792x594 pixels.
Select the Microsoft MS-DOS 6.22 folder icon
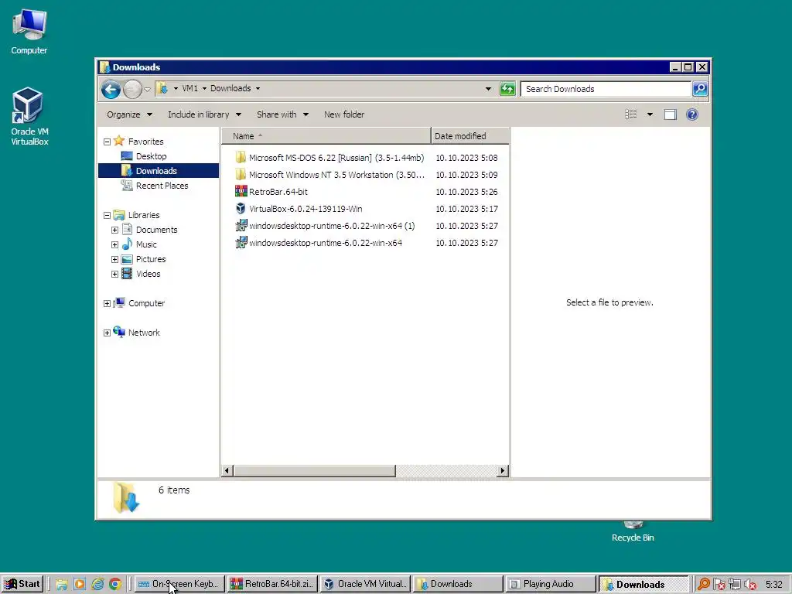coord(241,158)
